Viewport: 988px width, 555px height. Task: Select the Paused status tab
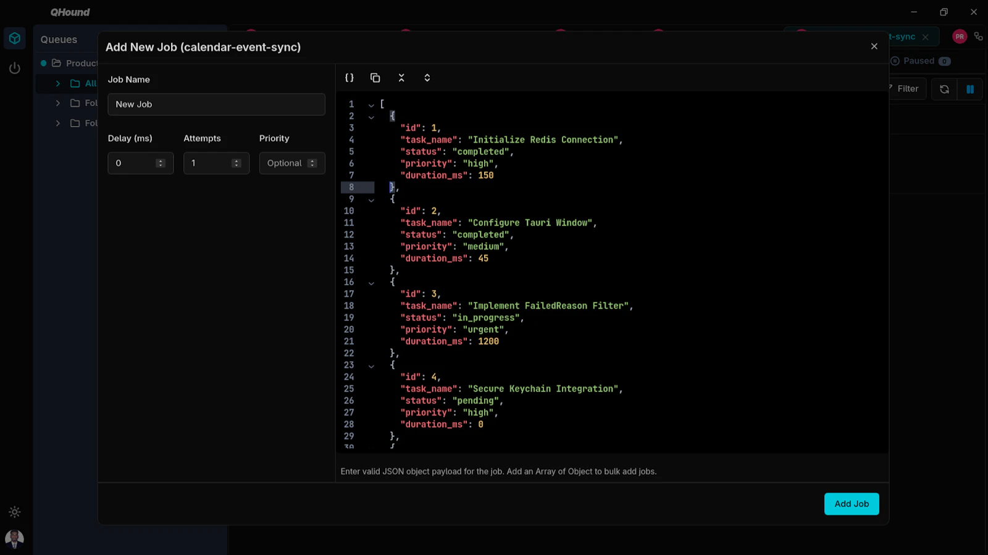(920, 61)
